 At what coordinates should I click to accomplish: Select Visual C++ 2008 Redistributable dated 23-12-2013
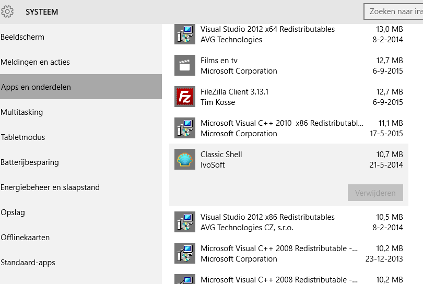(x=289, y=253)
